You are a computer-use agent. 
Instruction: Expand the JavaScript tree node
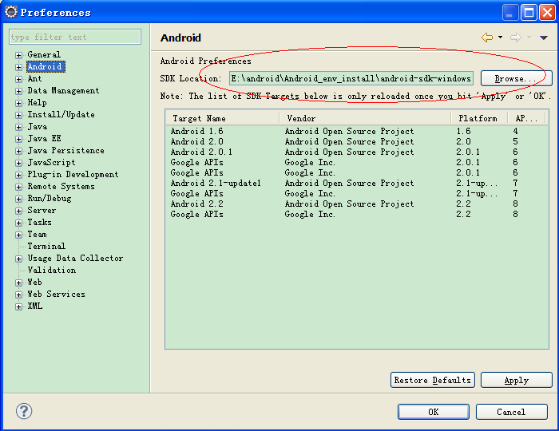[19, 163]
